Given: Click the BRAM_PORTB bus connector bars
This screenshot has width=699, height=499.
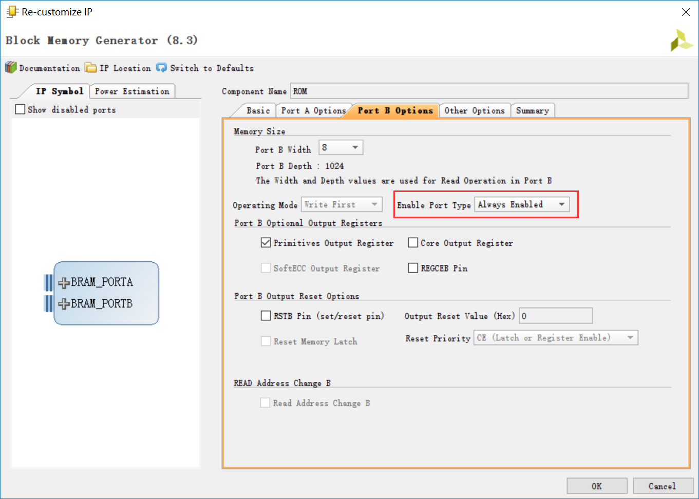Looking at the screenshot, I should click(48, 304).
